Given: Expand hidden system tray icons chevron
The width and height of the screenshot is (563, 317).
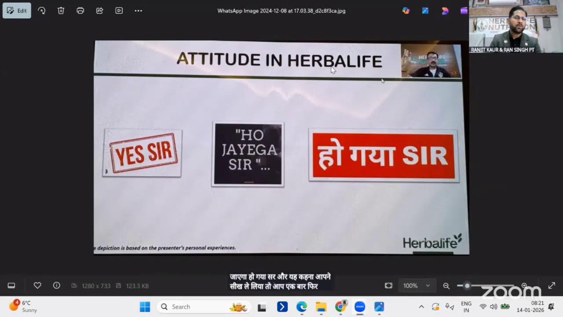Looking at the screenshot, I should coord(421,307).
